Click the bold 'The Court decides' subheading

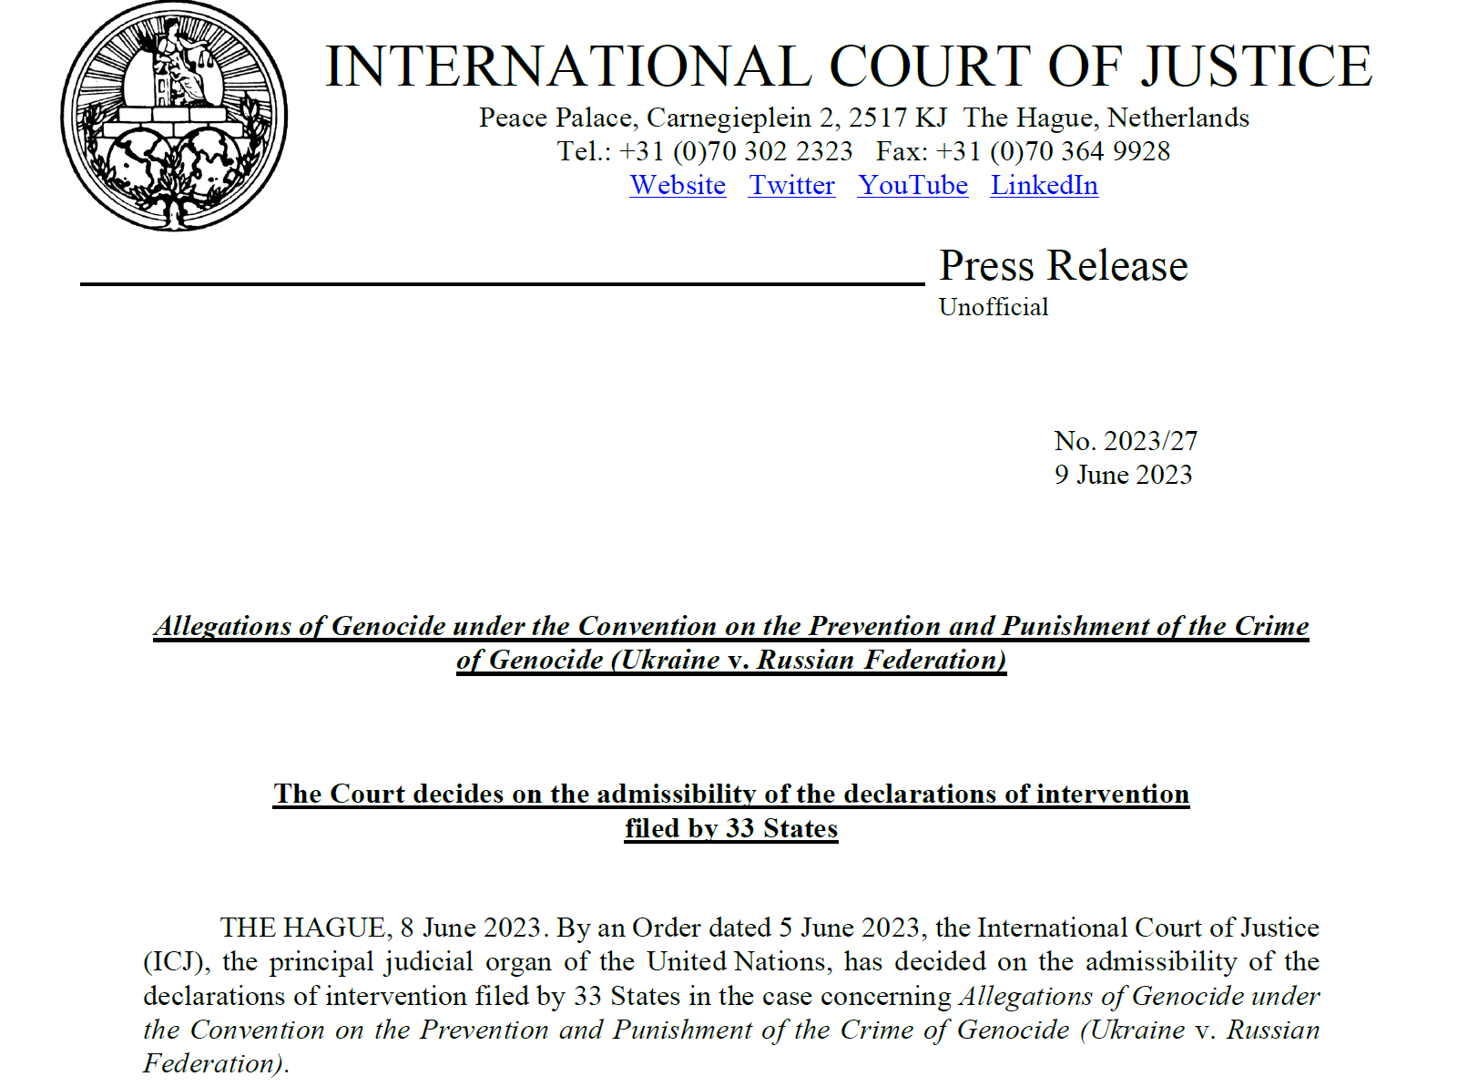pos(730,794)
